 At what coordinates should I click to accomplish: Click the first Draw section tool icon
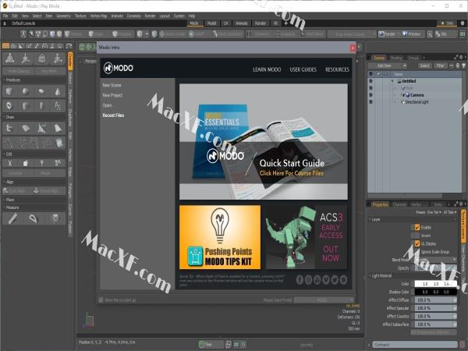coord(9,128)
